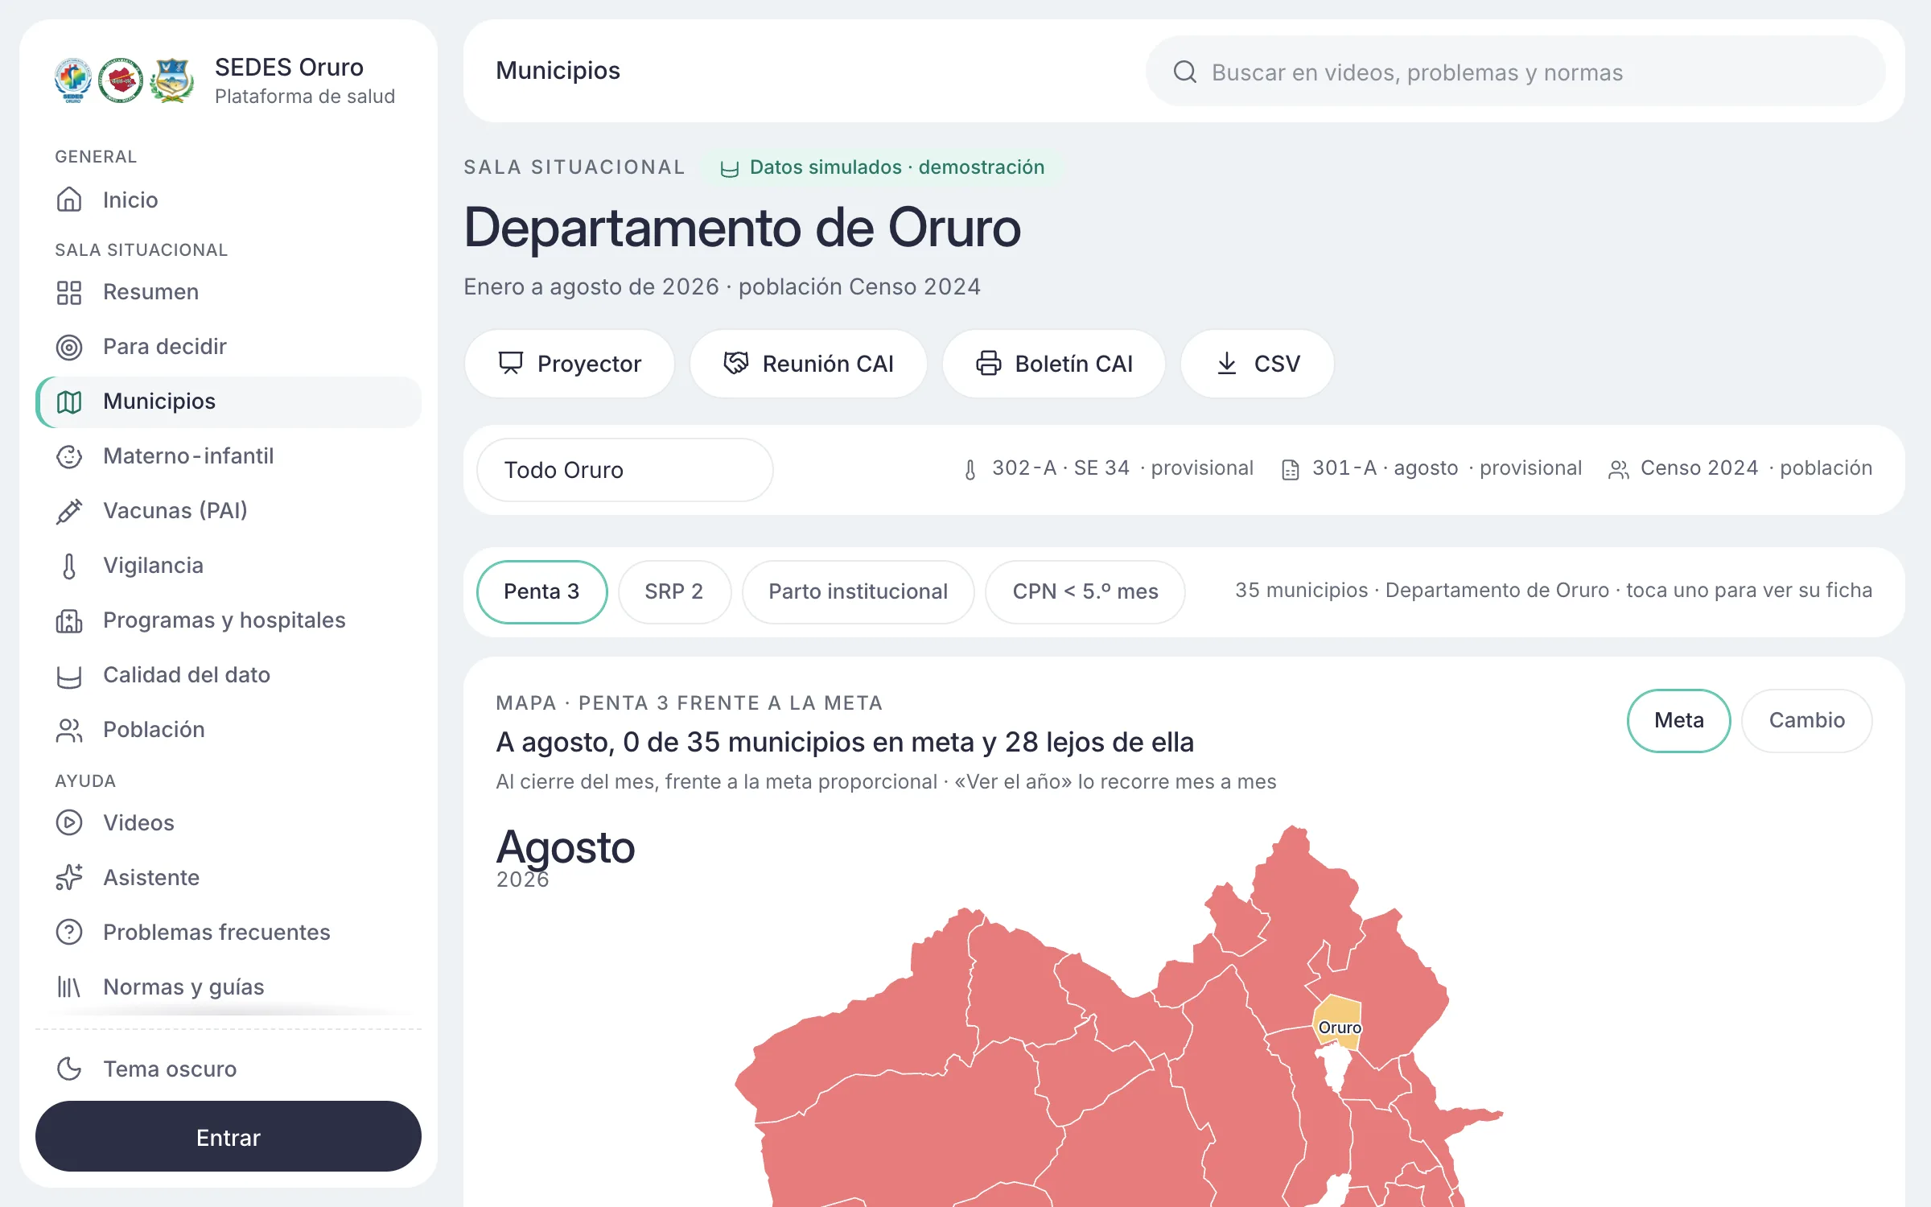Viewport: 1931px width, 1207px height.
Task: Click the target icon for Para decidir
Action: point(69,347)
